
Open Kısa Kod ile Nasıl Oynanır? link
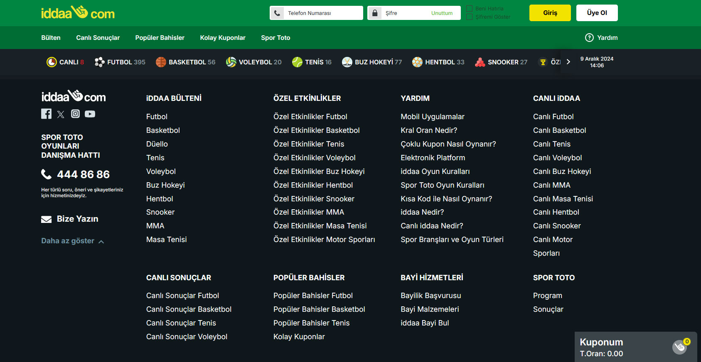click(446, 199)
